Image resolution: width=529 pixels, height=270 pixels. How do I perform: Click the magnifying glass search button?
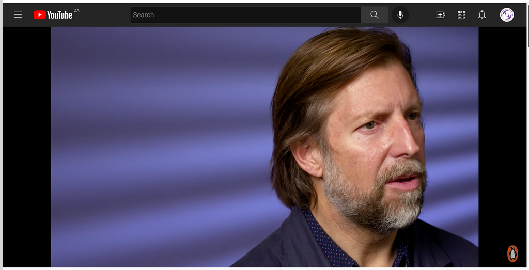374,15
